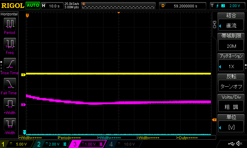Click the +Duty=***** measurement result
This screenshot has width=247, height=148.
click(196, 138)
